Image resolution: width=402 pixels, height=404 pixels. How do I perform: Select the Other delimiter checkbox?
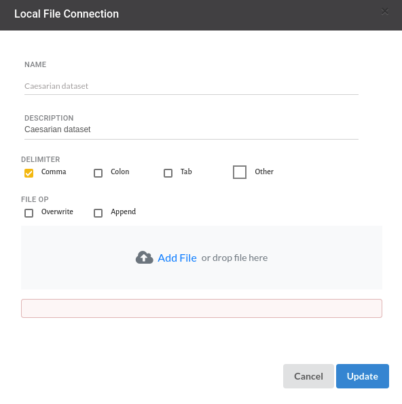(240, 172)
